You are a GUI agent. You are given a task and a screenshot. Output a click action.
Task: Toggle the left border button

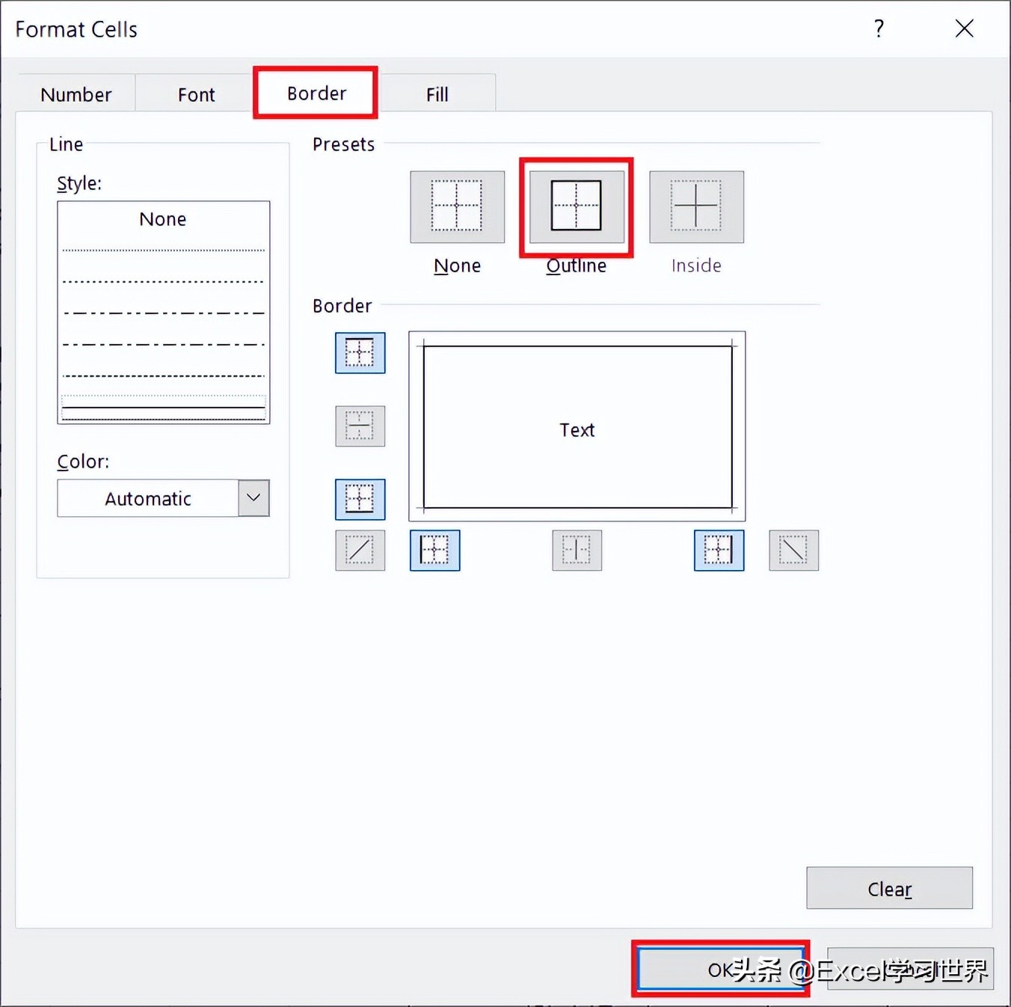click(434, 550)
